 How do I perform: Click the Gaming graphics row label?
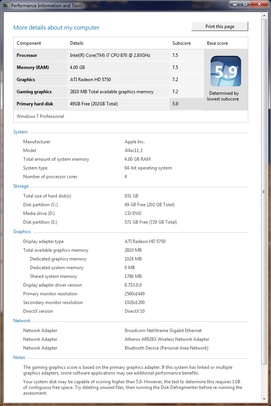click(34, 92)
